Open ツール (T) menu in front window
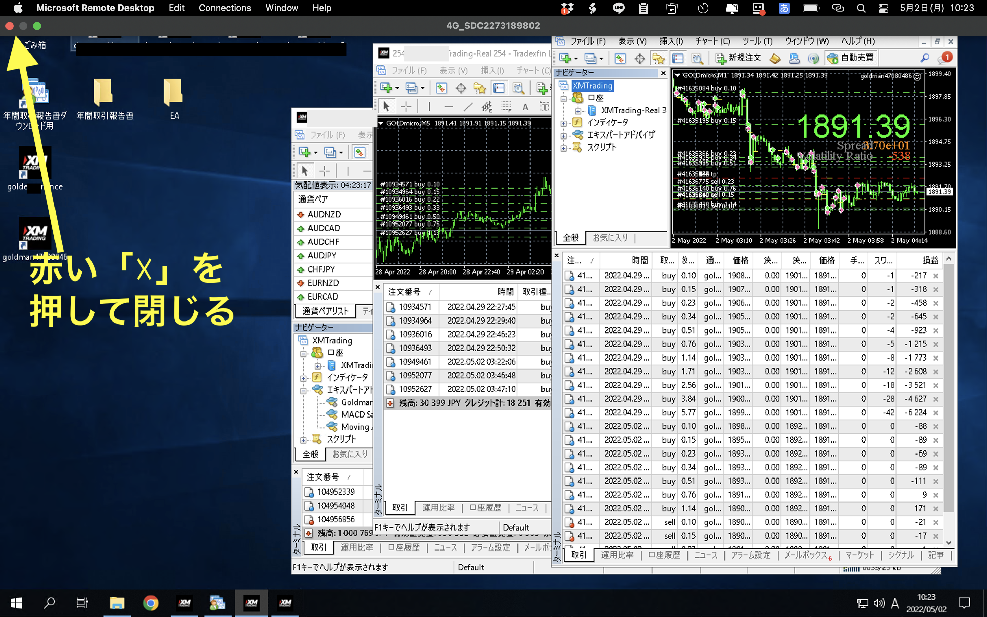 (757, 41)
